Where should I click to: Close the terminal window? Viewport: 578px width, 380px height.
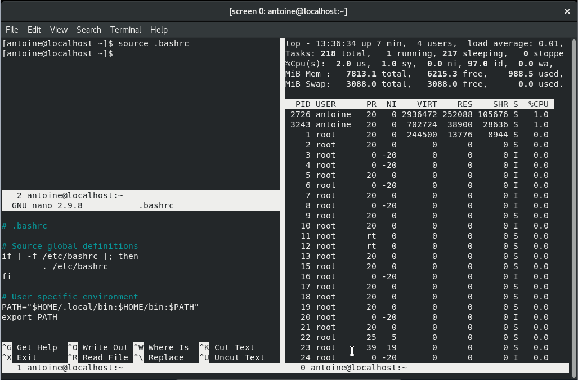pos(567,11)
